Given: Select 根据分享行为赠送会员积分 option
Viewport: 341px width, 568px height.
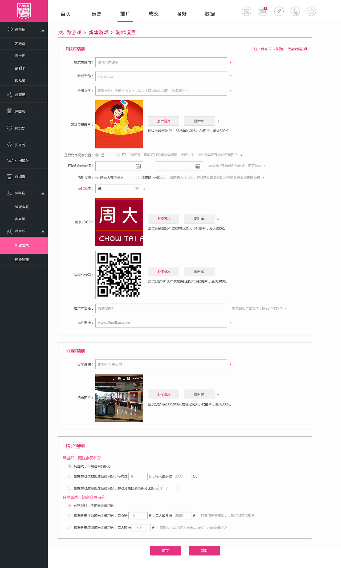Looking at the screenshot, I should tap(70, 516).
